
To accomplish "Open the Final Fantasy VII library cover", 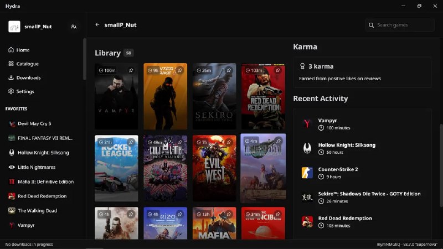I will click(264, 168).
